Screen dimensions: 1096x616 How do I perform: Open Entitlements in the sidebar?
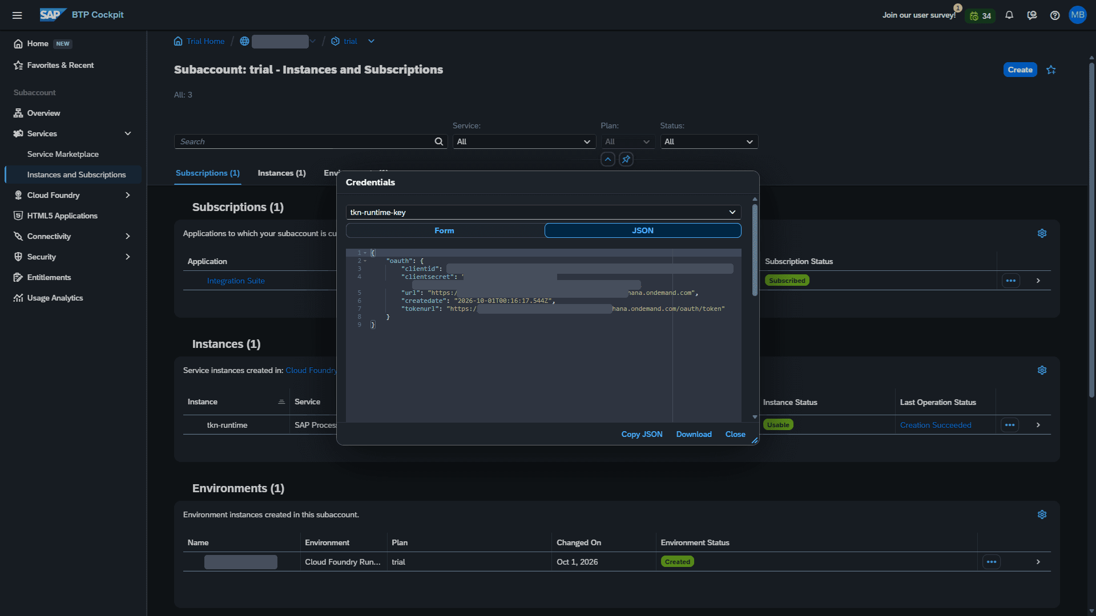tap(49, 277)
